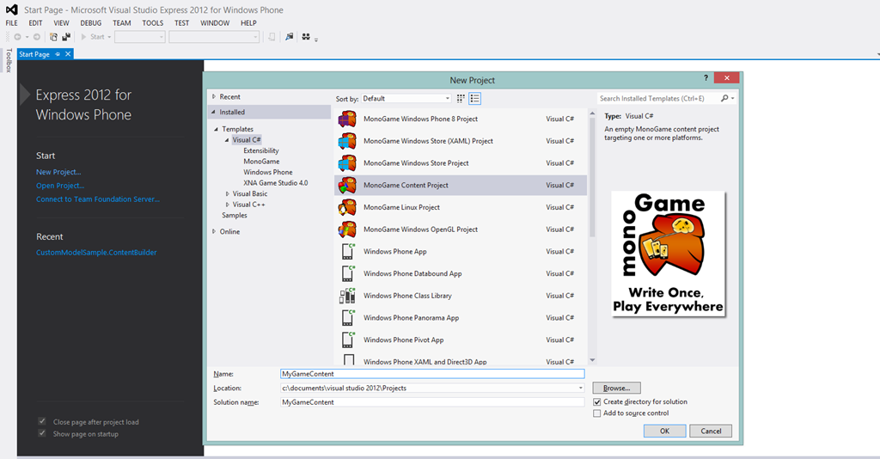Viewport: 880px width, 459px height.
Task: Click the template list scroll up arrow
Action: (592, 114)
